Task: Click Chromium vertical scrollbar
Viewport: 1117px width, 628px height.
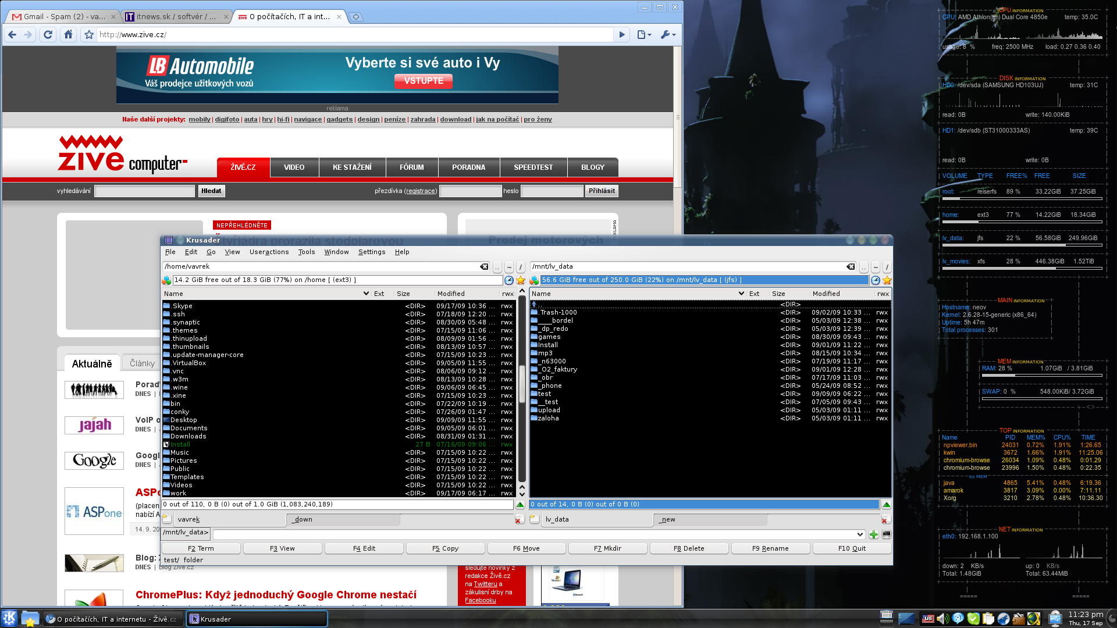Action: (678, 116)
